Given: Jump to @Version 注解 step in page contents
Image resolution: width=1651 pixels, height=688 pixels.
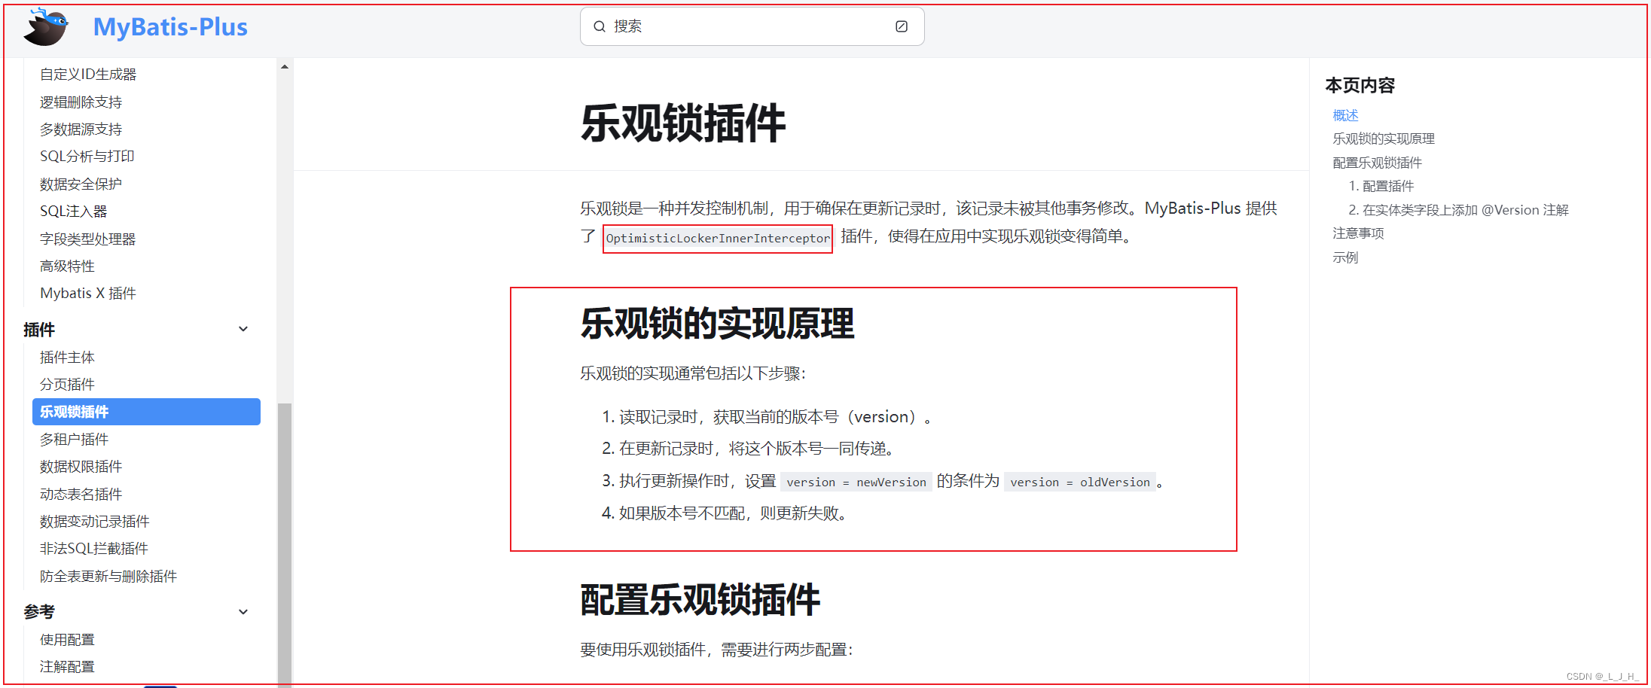Looking at the screenshot, I should click(x=1458, y=210).
